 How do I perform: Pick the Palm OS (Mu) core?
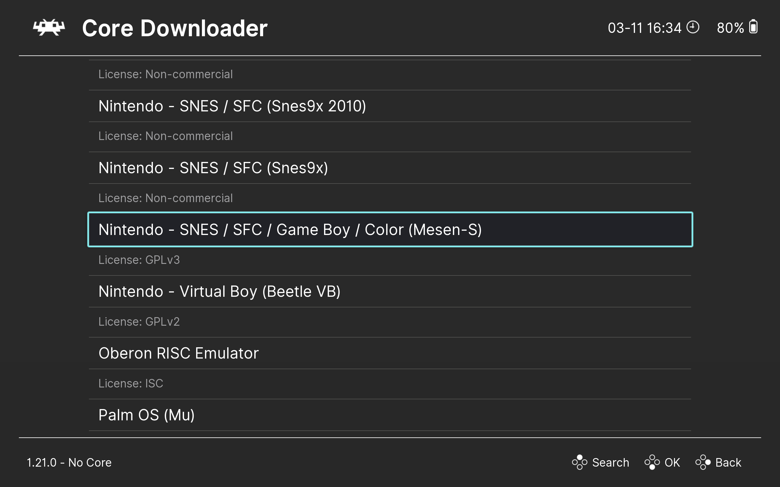146,415
